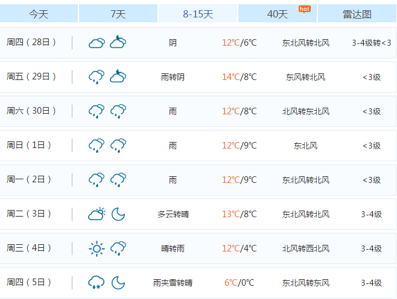Click weather text 雨转阴
This screenshot has height=299, width=397.
click(x=173, y=77)
